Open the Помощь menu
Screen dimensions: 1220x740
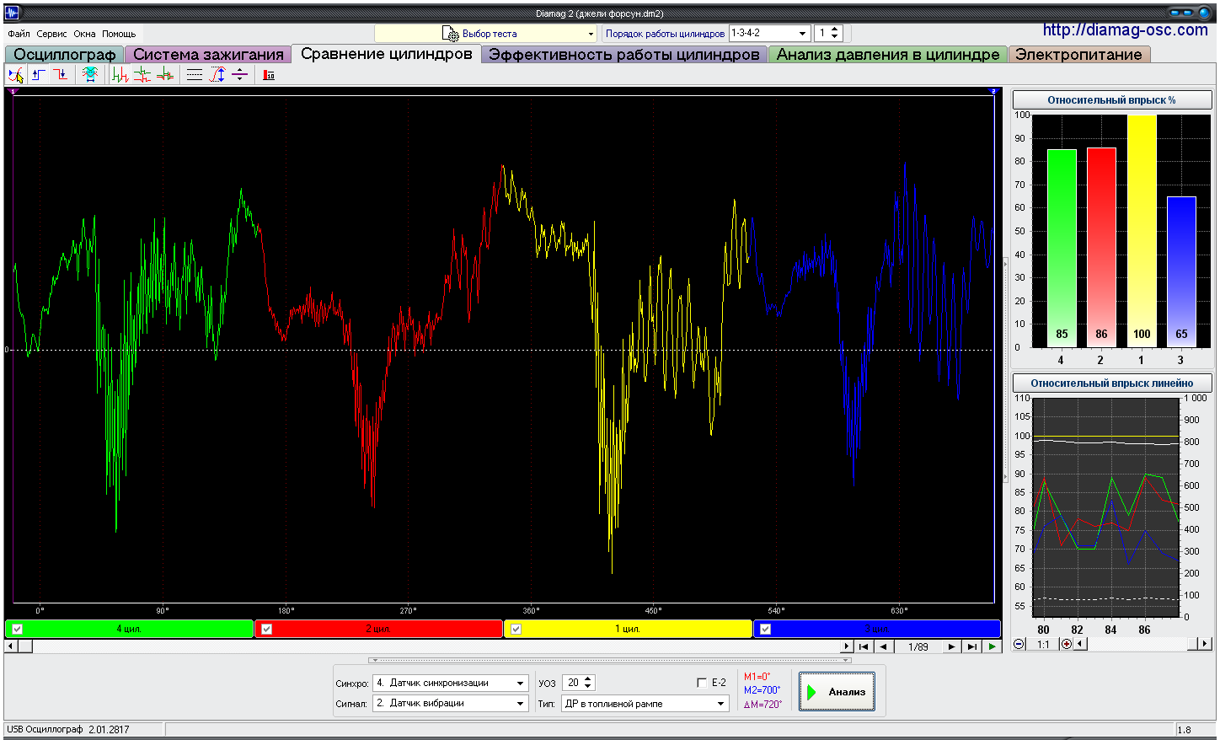[x=119, y=34]
